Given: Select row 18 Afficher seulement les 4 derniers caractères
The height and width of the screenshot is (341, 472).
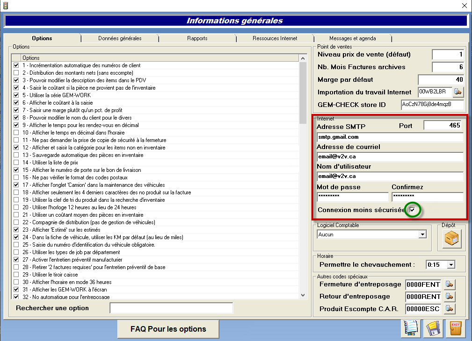Looking at the screenshot, I should [107, 192].
